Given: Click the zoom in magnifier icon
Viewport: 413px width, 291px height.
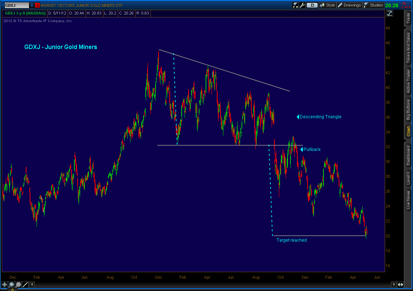Looking at the screenshot, I should coord(12,284).
